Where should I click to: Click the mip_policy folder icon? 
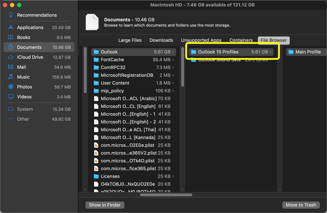[96, 91]
